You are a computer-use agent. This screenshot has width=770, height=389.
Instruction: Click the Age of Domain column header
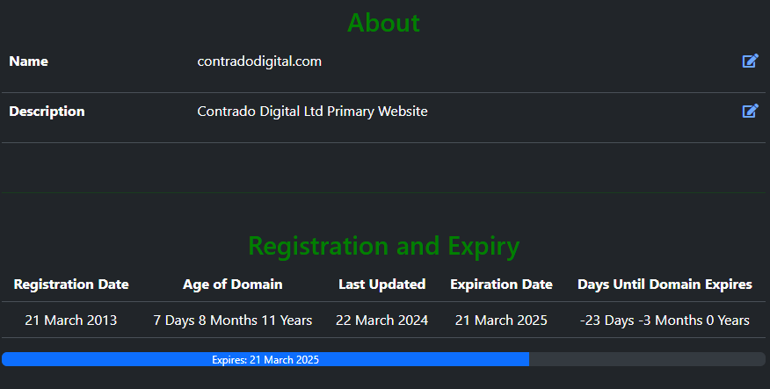[x=233, y=285]
